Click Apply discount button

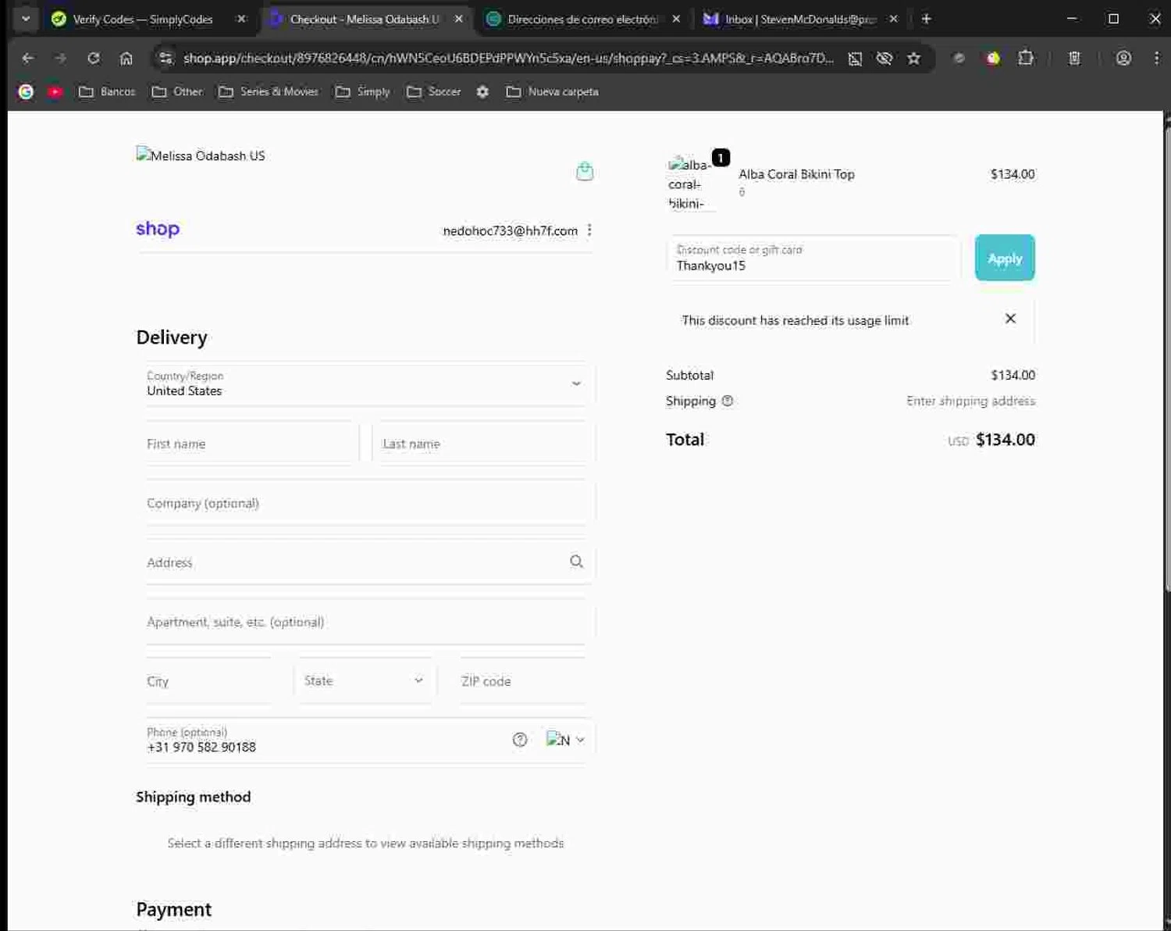[x=1005, y=258]
